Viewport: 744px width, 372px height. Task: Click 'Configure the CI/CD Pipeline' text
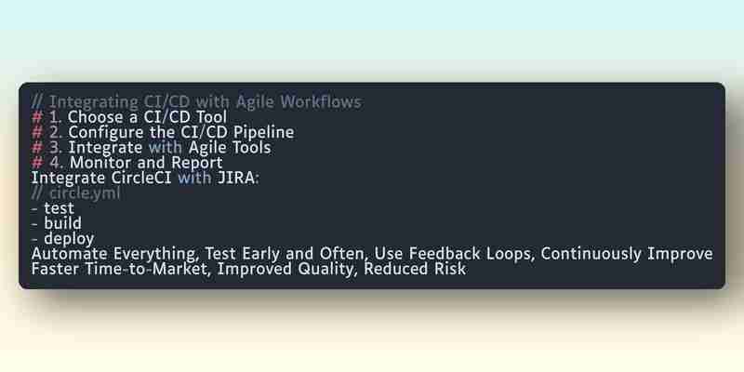(x=181, y=132)
